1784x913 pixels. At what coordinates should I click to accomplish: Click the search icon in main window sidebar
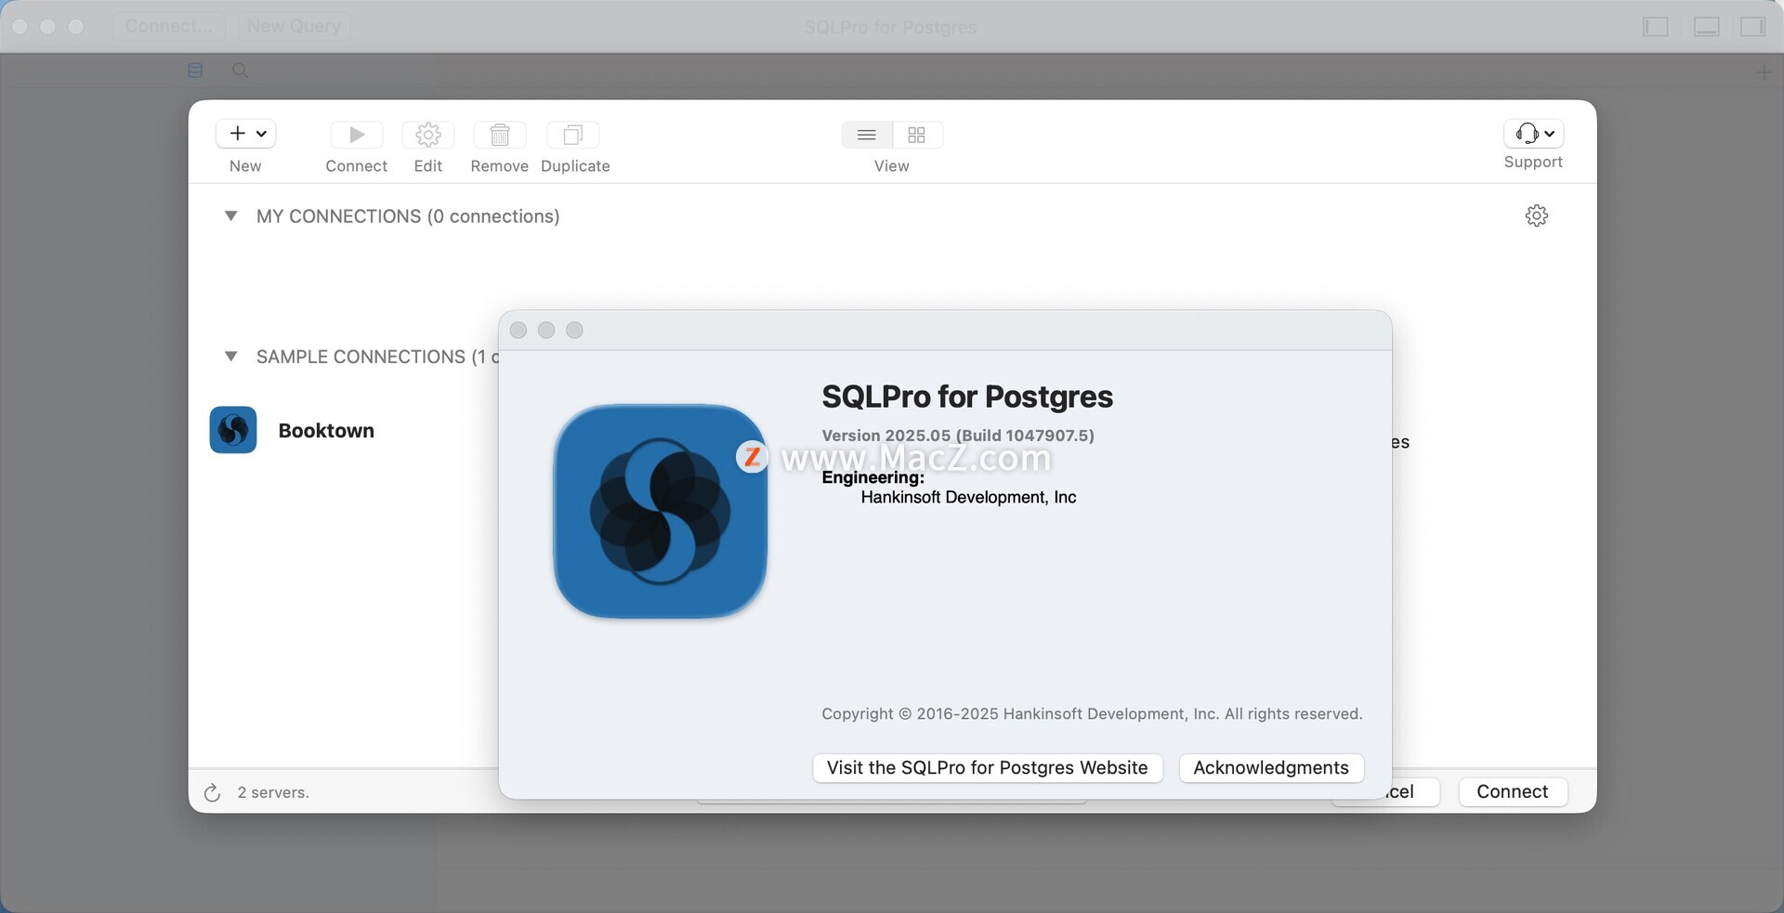point(240,71)
